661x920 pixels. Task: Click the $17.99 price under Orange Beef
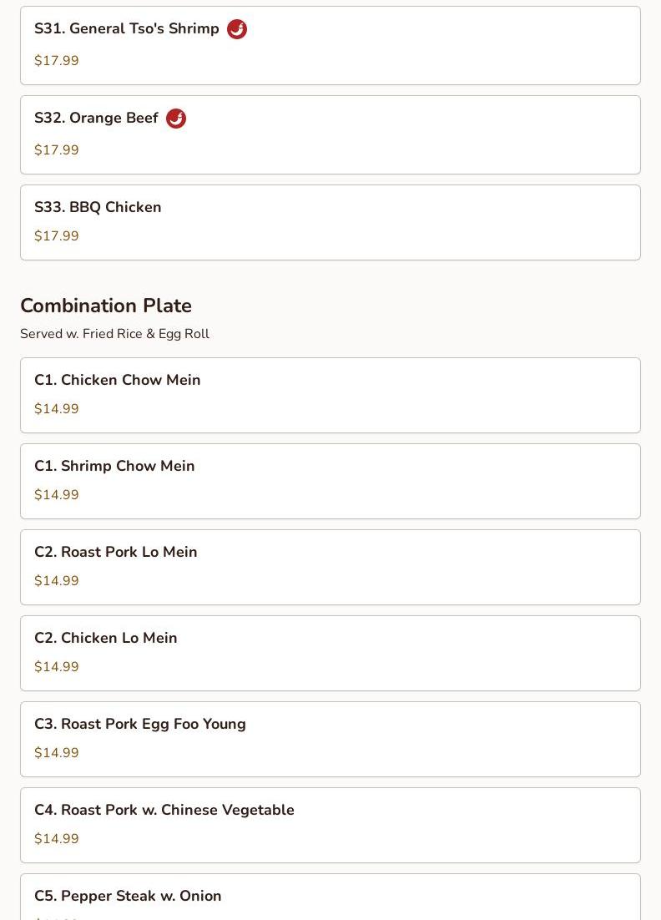(x=57, y=150)
